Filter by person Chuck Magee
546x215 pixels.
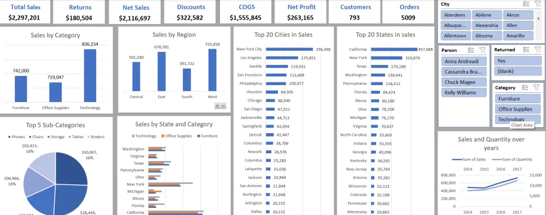pos(464,82)
